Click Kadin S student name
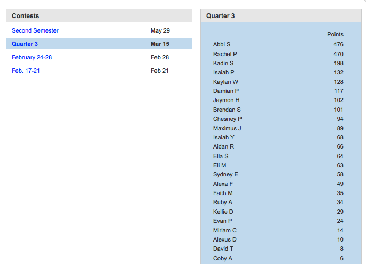Image resolution: width=366 pixels, height=264 pixels. (223, 63)
